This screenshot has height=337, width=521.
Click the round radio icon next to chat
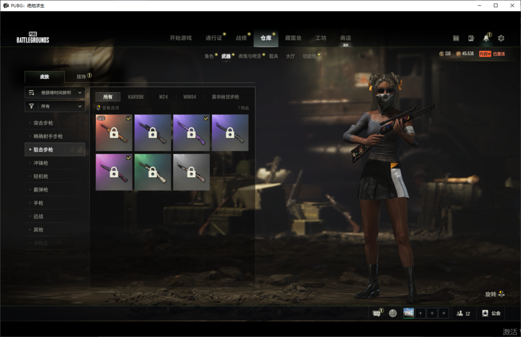click(x=393, y=313)
